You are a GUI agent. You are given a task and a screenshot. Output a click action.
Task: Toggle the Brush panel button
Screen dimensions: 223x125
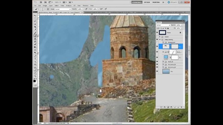click(x=48, y=9)
